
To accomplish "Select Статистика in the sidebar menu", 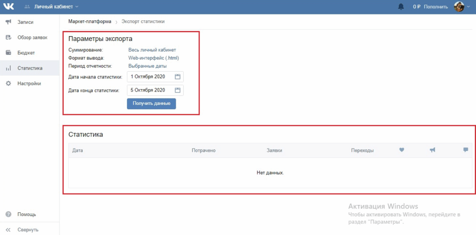I will tap(30, 68).
